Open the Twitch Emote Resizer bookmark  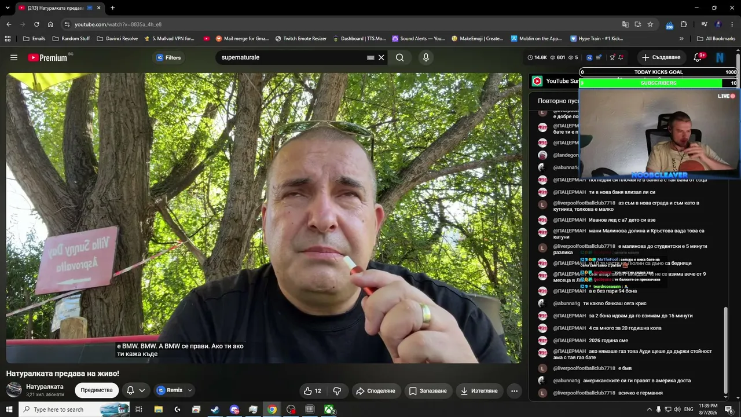(x=301, y=39)
